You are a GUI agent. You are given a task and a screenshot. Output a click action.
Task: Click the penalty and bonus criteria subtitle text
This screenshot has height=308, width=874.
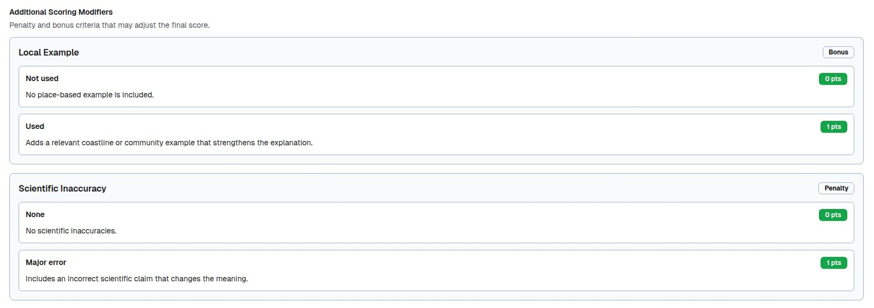pyautogui.click(x=109, y=25)
